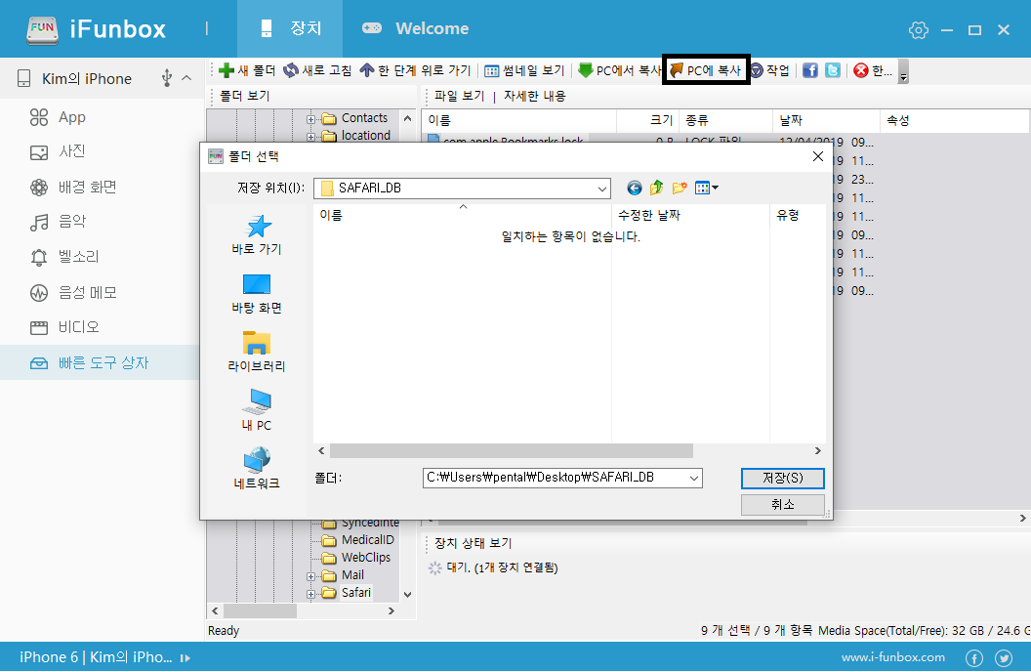The height and width of the screenshot is (672, 1031).
Task: Switch to the 장치 device tab
Action: [x=290, y=29]
